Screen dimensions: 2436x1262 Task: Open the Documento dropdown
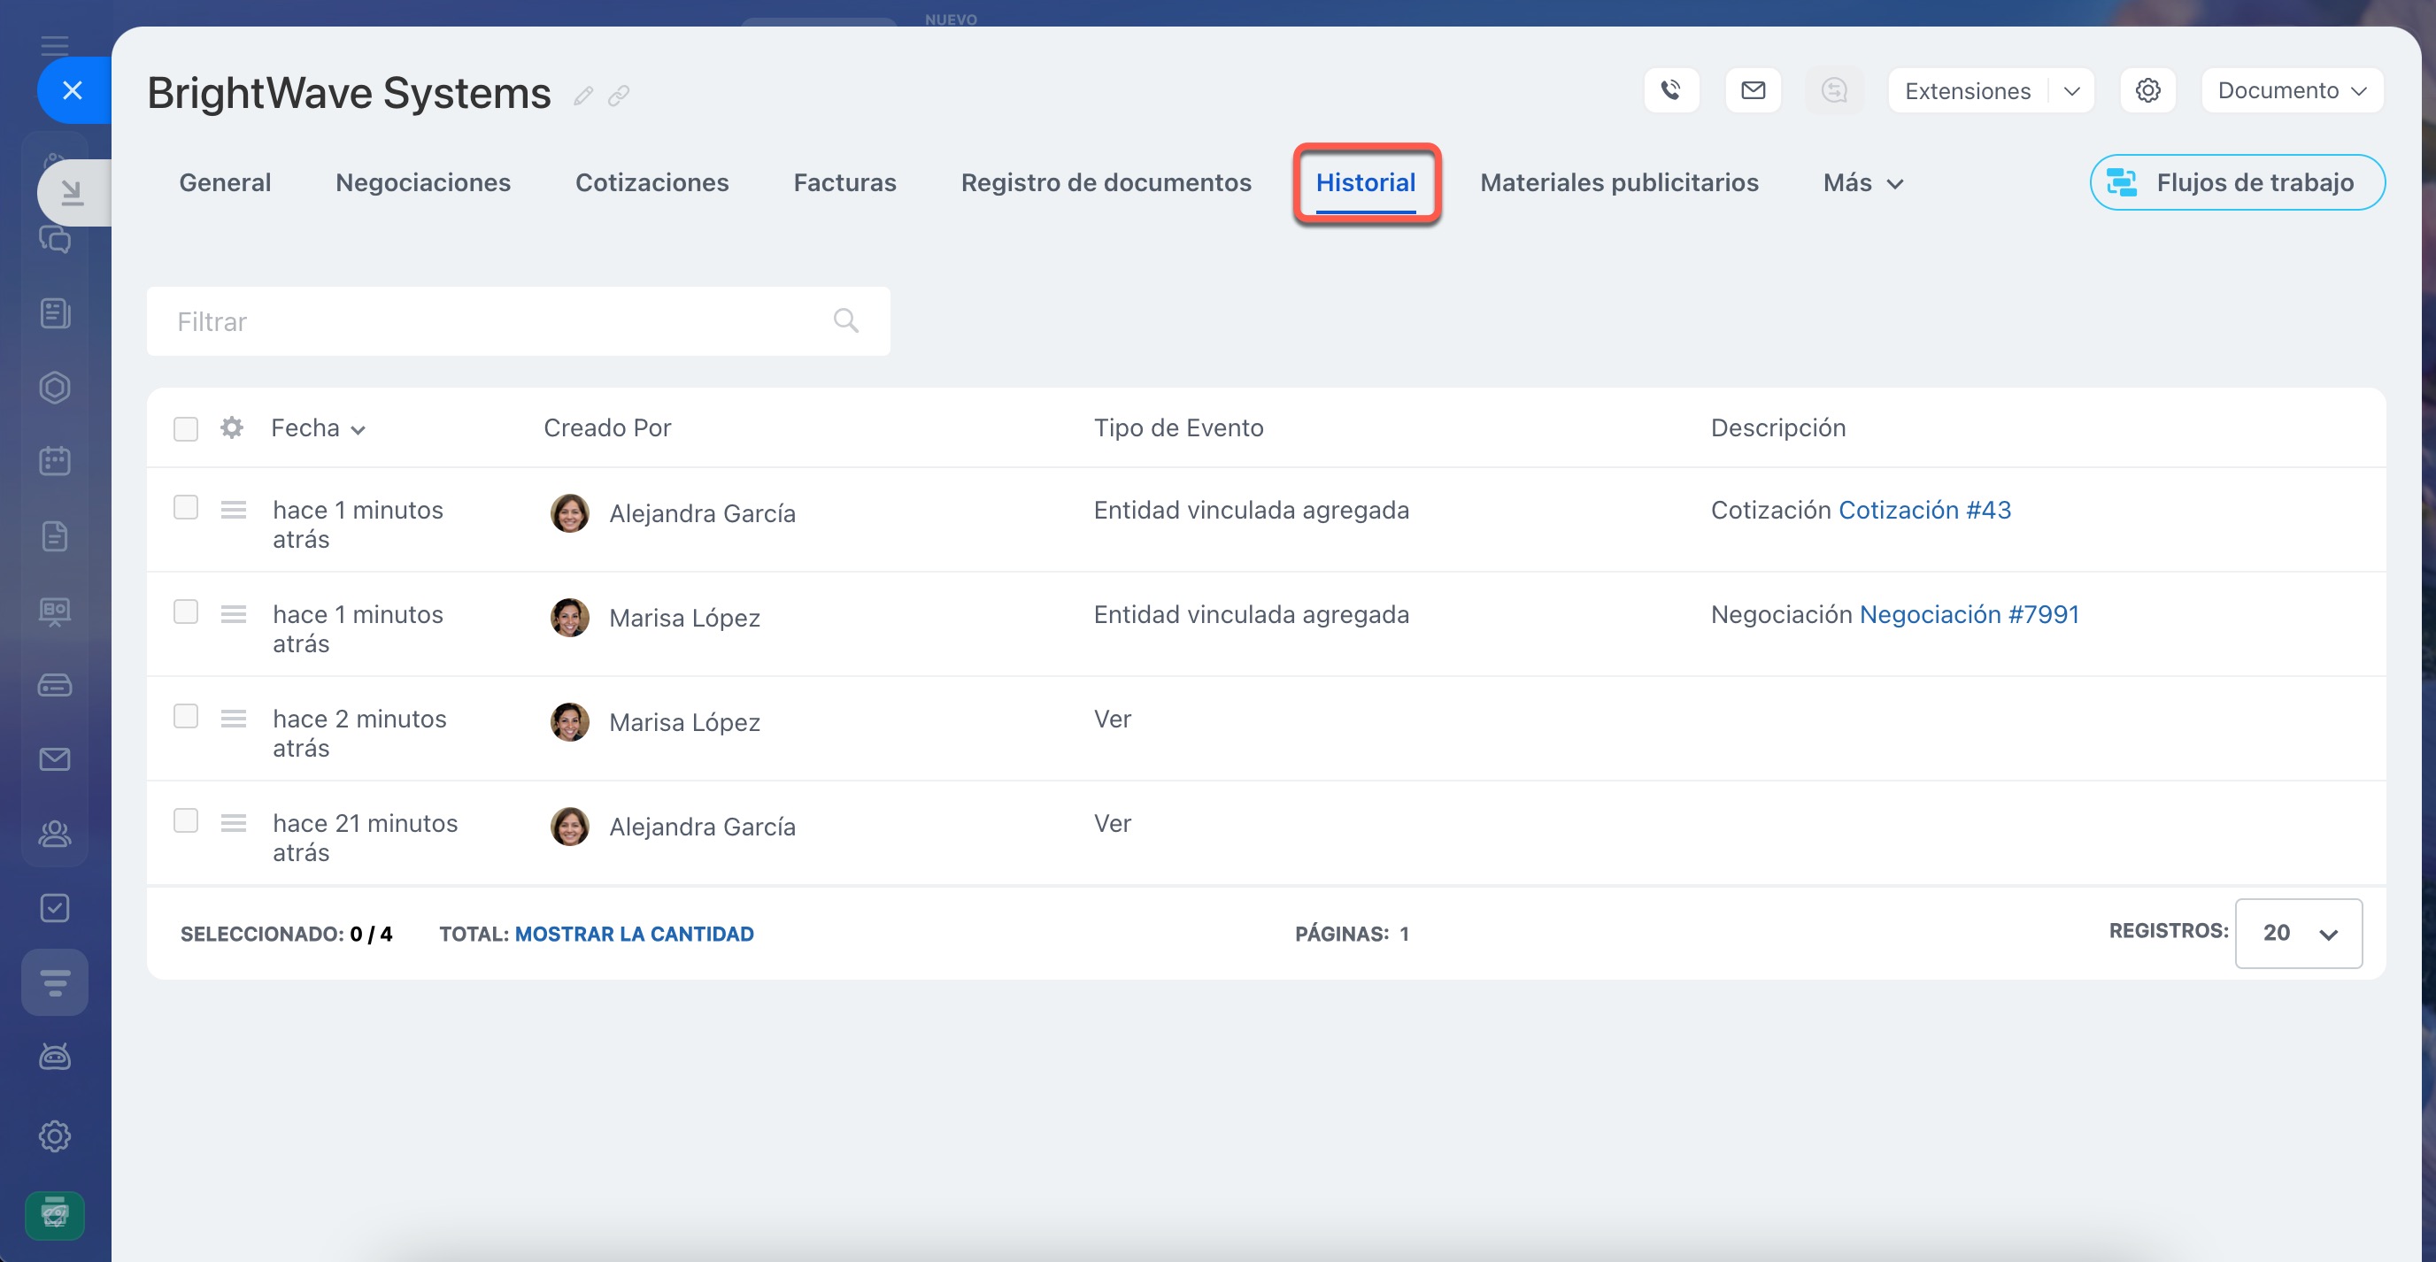[x=2293, y=91]
